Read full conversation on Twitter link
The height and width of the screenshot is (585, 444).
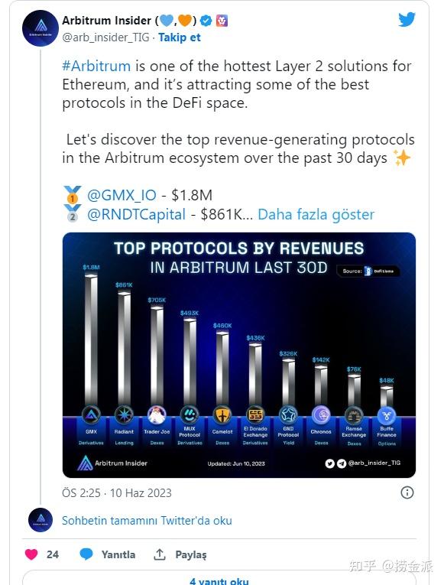point(147,521)
